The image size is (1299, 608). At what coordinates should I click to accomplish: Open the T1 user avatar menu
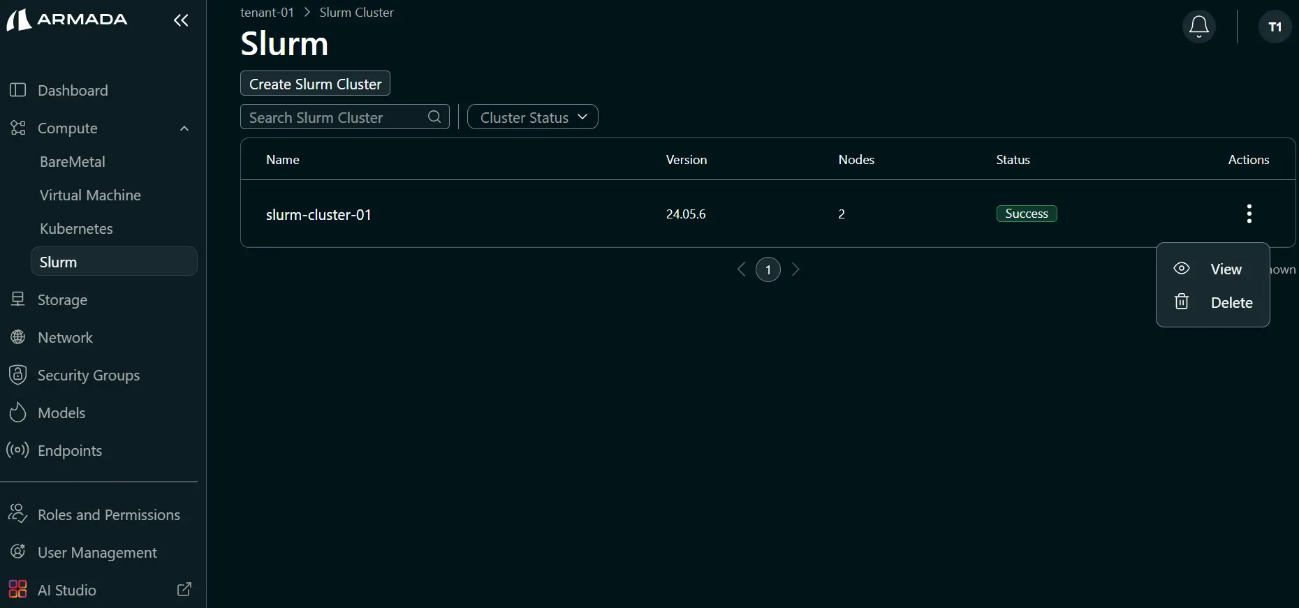tap(1275, 27)
